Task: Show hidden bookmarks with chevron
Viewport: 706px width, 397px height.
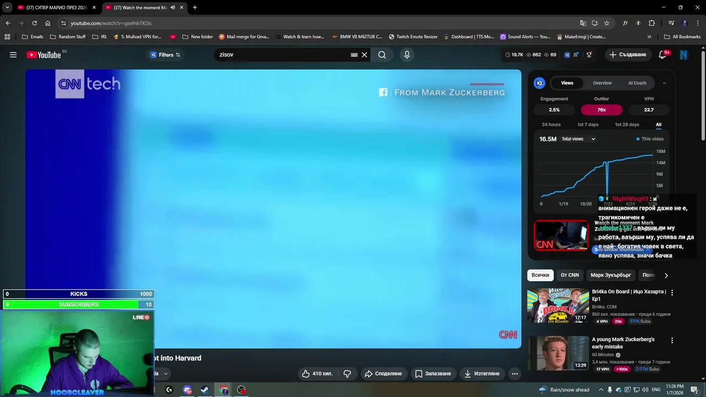Action: coord(649,37)
